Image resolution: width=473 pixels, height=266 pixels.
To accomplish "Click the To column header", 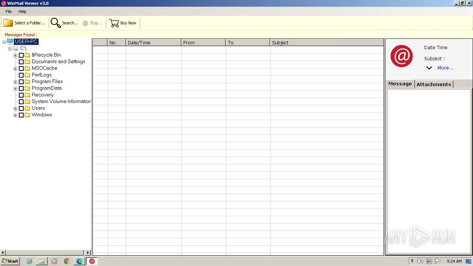I will pyautogui.click(x=248, y=42).
